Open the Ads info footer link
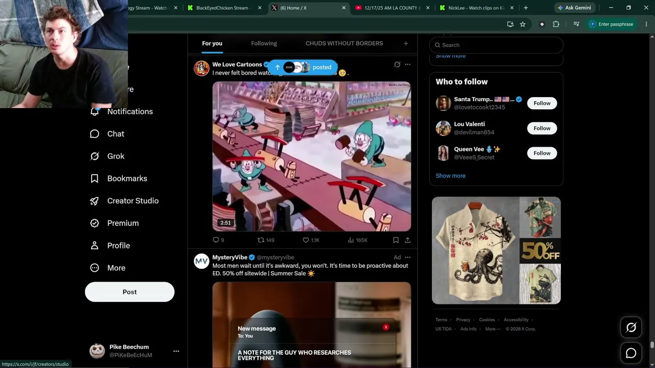The image size is (655, 368). (x=468, y=329)
